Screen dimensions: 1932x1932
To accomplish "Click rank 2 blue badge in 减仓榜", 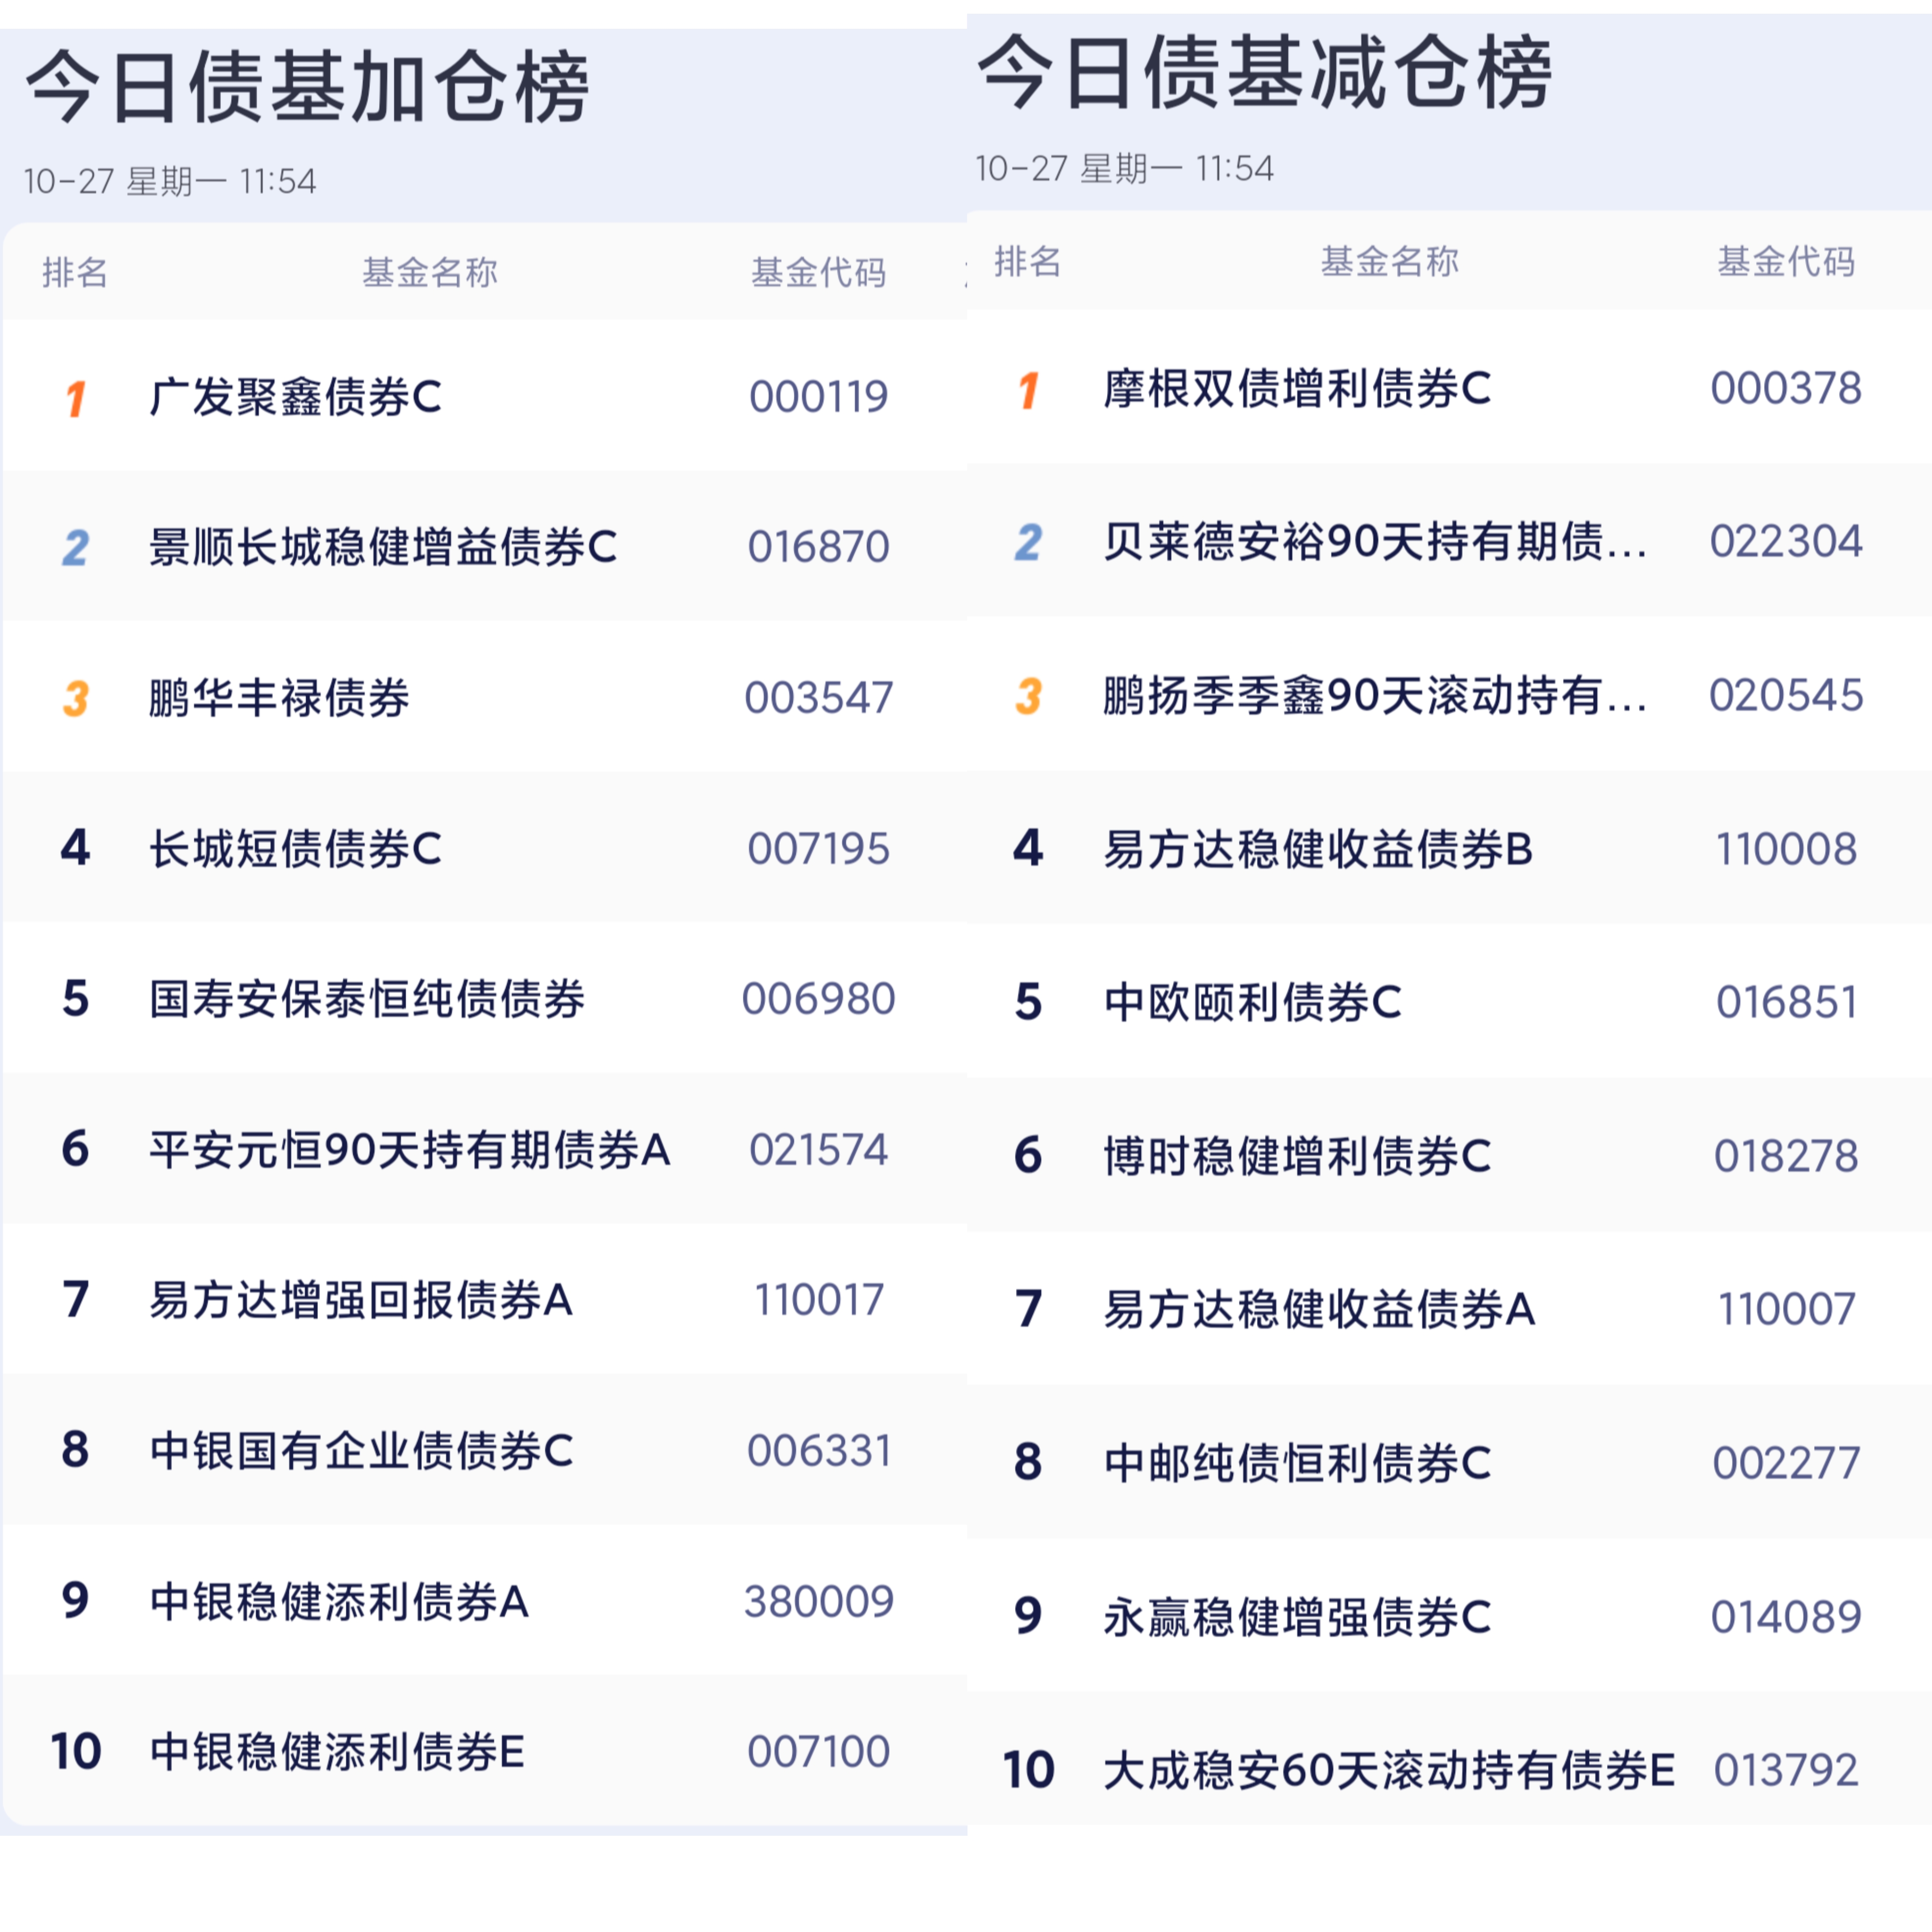I will pos(1028,543).
